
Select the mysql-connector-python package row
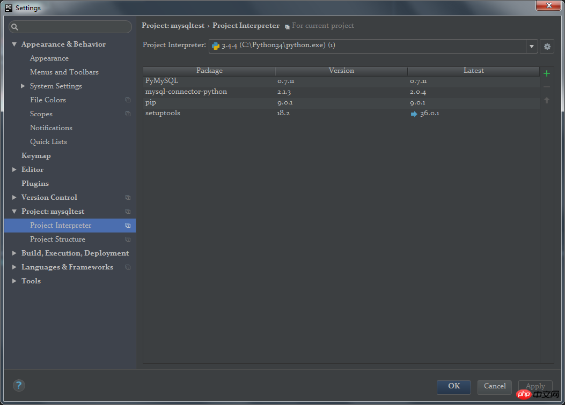click(x=341, y=92)
